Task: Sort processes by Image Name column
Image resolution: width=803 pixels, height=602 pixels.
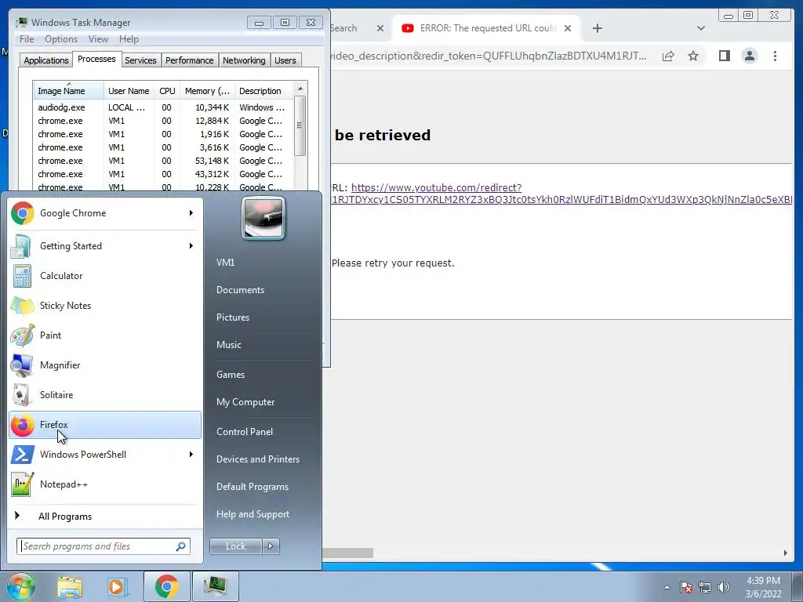Action: (x=68, y=91)
